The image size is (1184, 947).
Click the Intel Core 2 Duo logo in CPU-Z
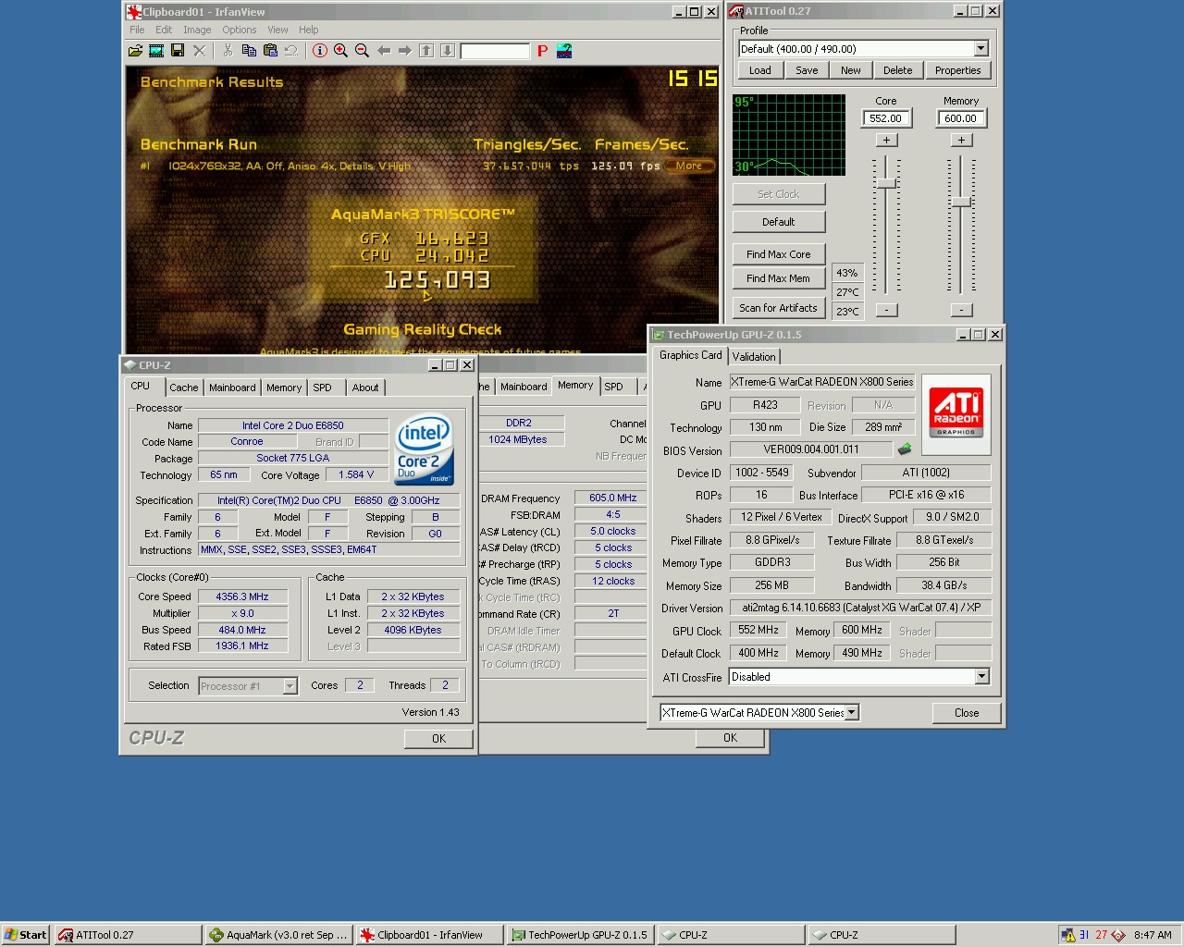[424, 449]
